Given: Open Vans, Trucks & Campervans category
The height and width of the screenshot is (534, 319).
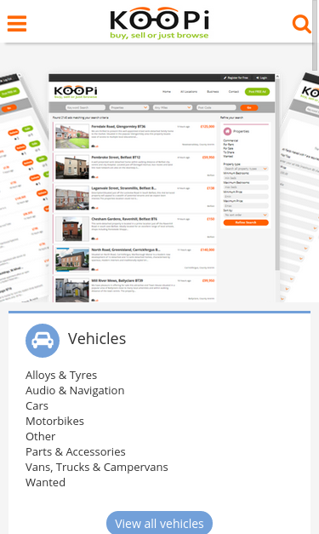Looking at the screenshot, I should pos(97,467).
